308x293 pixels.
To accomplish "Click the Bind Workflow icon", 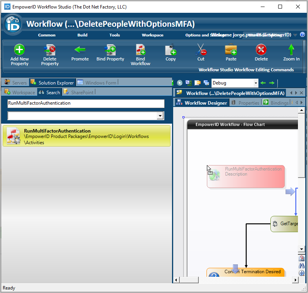I will (x=140, y=50).
